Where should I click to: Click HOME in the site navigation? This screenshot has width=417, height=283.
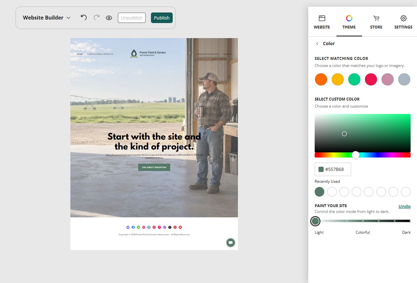80,54
